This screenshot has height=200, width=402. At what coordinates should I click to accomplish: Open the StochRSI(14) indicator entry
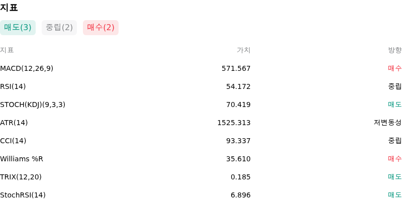pos(23,195)
